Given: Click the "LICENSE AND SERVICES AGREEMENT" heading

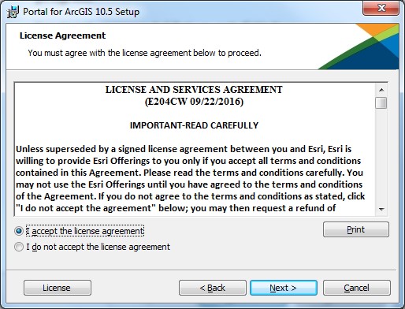Looking at the screenshot, I should click(194, 90).
